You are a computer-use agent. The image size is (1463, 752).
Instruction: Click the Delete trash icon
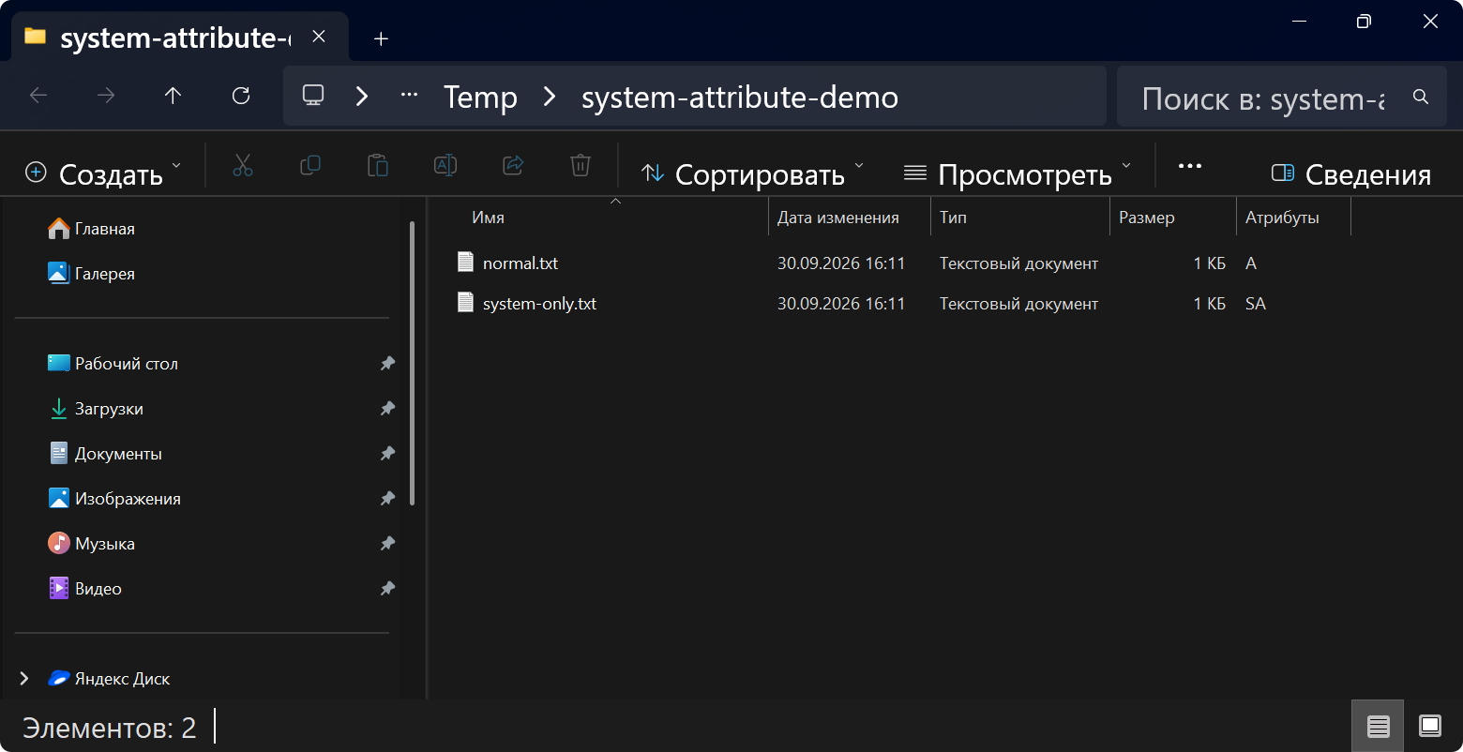pyautogui.click(x=581, y=166)
